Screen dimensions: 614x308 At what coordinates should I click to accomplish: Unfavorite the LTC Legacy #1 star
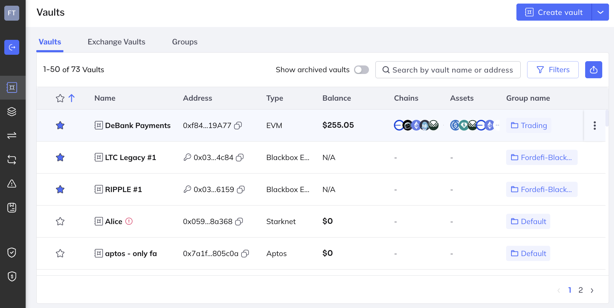pos(60,157)
